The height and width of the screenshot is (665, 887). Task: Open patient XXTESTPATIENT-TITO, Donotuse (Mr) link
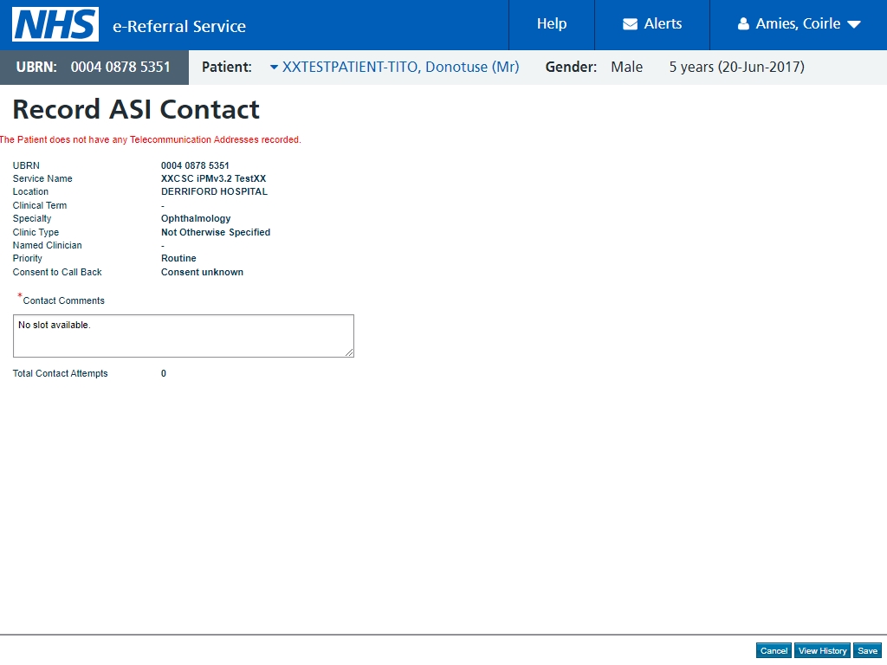400,67
